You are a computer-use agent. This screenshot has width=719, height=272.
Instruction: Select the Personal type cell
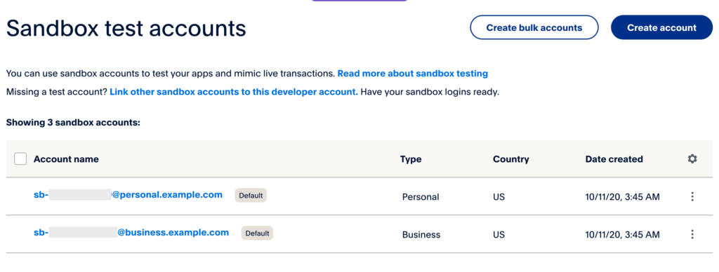[421, 197]
